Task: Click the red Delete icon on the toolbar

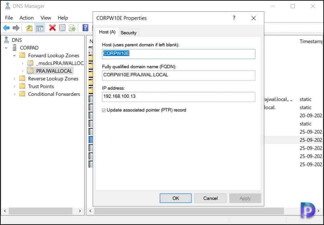Action: pos(53,28)
